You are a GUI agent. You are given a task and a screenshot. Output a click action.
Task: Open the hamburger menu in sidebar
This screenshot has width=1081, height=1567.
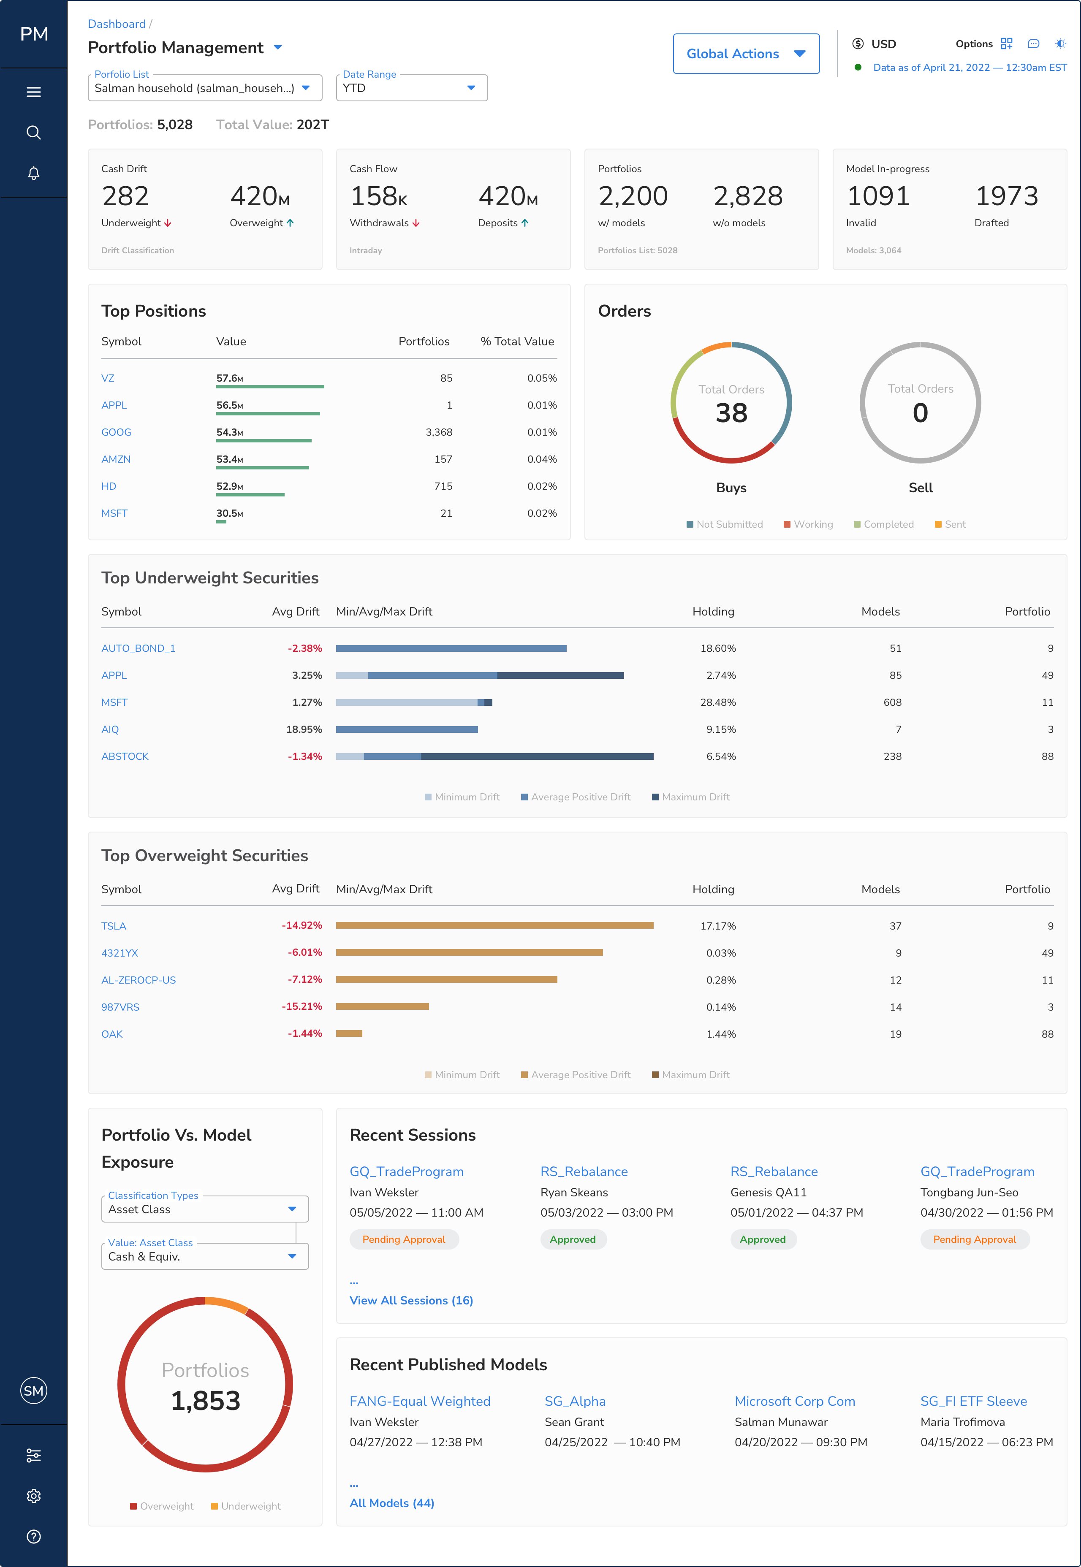[33, 92]
